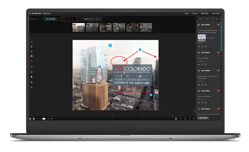Approve the file with Yes checkmark
249x152 pixels.
coord(91,19)
